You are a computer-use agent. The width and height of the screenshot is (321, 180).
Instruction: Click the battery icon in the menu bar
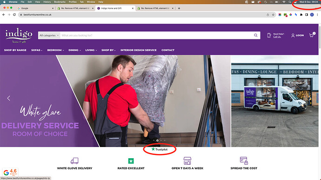(x=277, y=2)
